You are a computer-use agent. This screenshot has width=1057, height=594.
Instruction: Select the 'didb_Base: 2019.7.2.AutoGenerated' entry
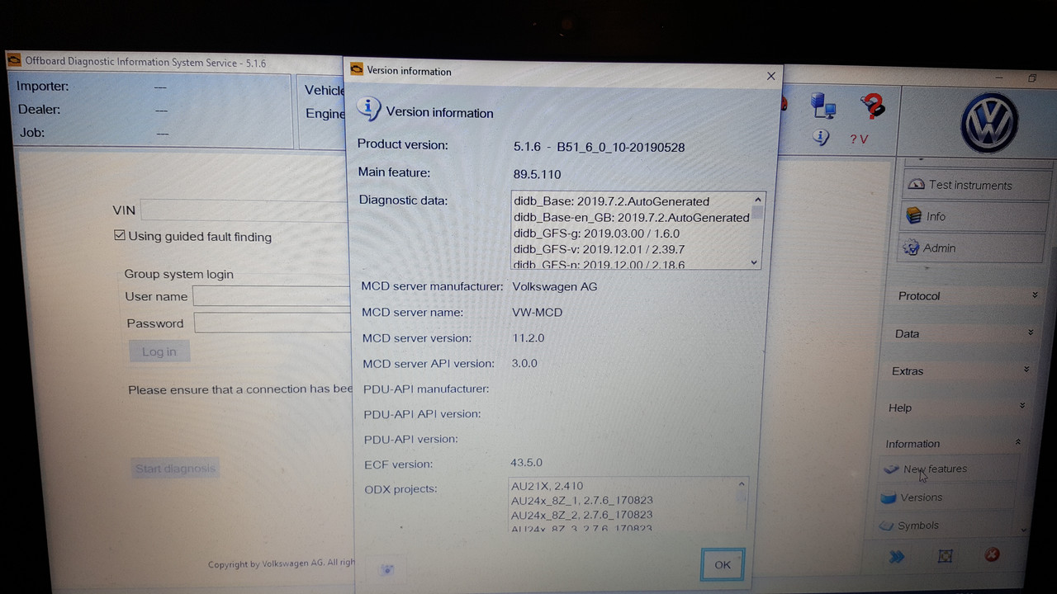click(612, 200)
